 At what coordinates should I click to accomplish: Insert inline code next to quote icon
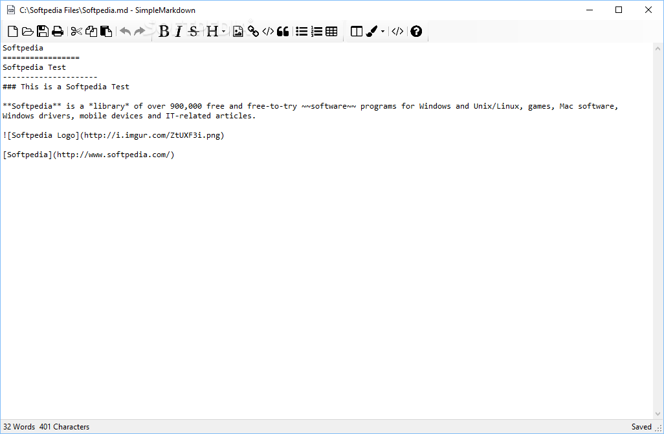click(268, 31)
